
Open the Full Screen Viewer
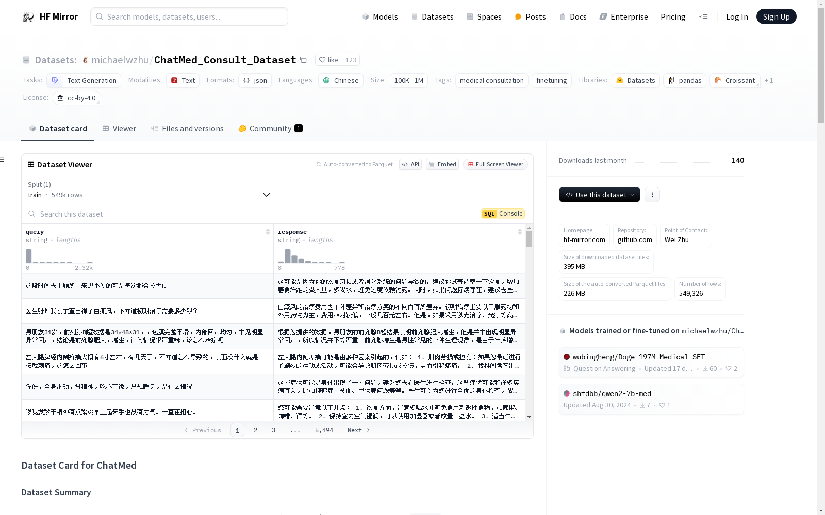[x=496, y=164]
